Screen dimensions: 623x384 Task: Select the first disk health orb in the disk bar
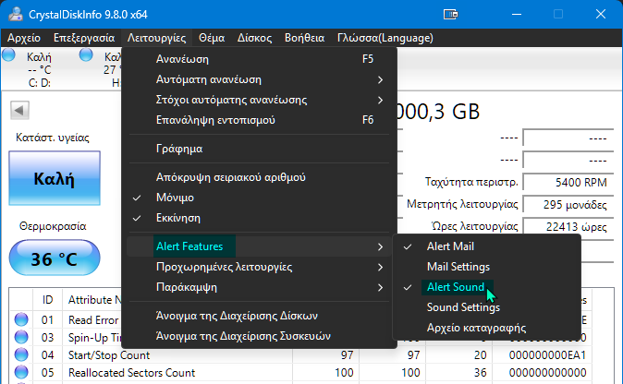pos(10,56)
